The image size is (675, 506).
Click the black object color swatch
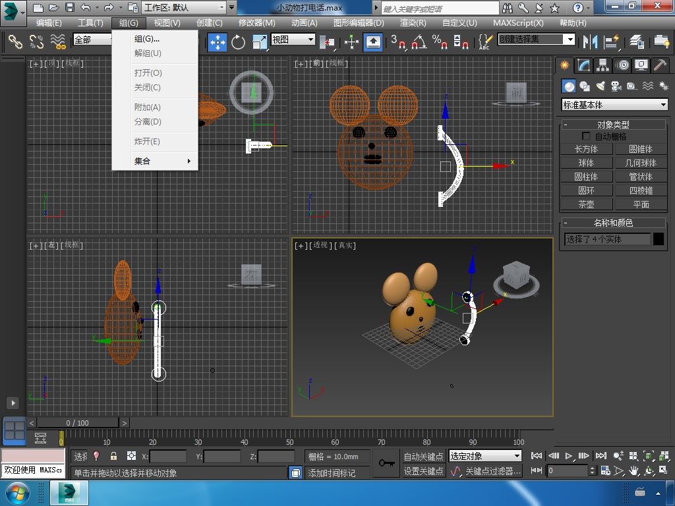pyautogui.click(x=659, y=239)
